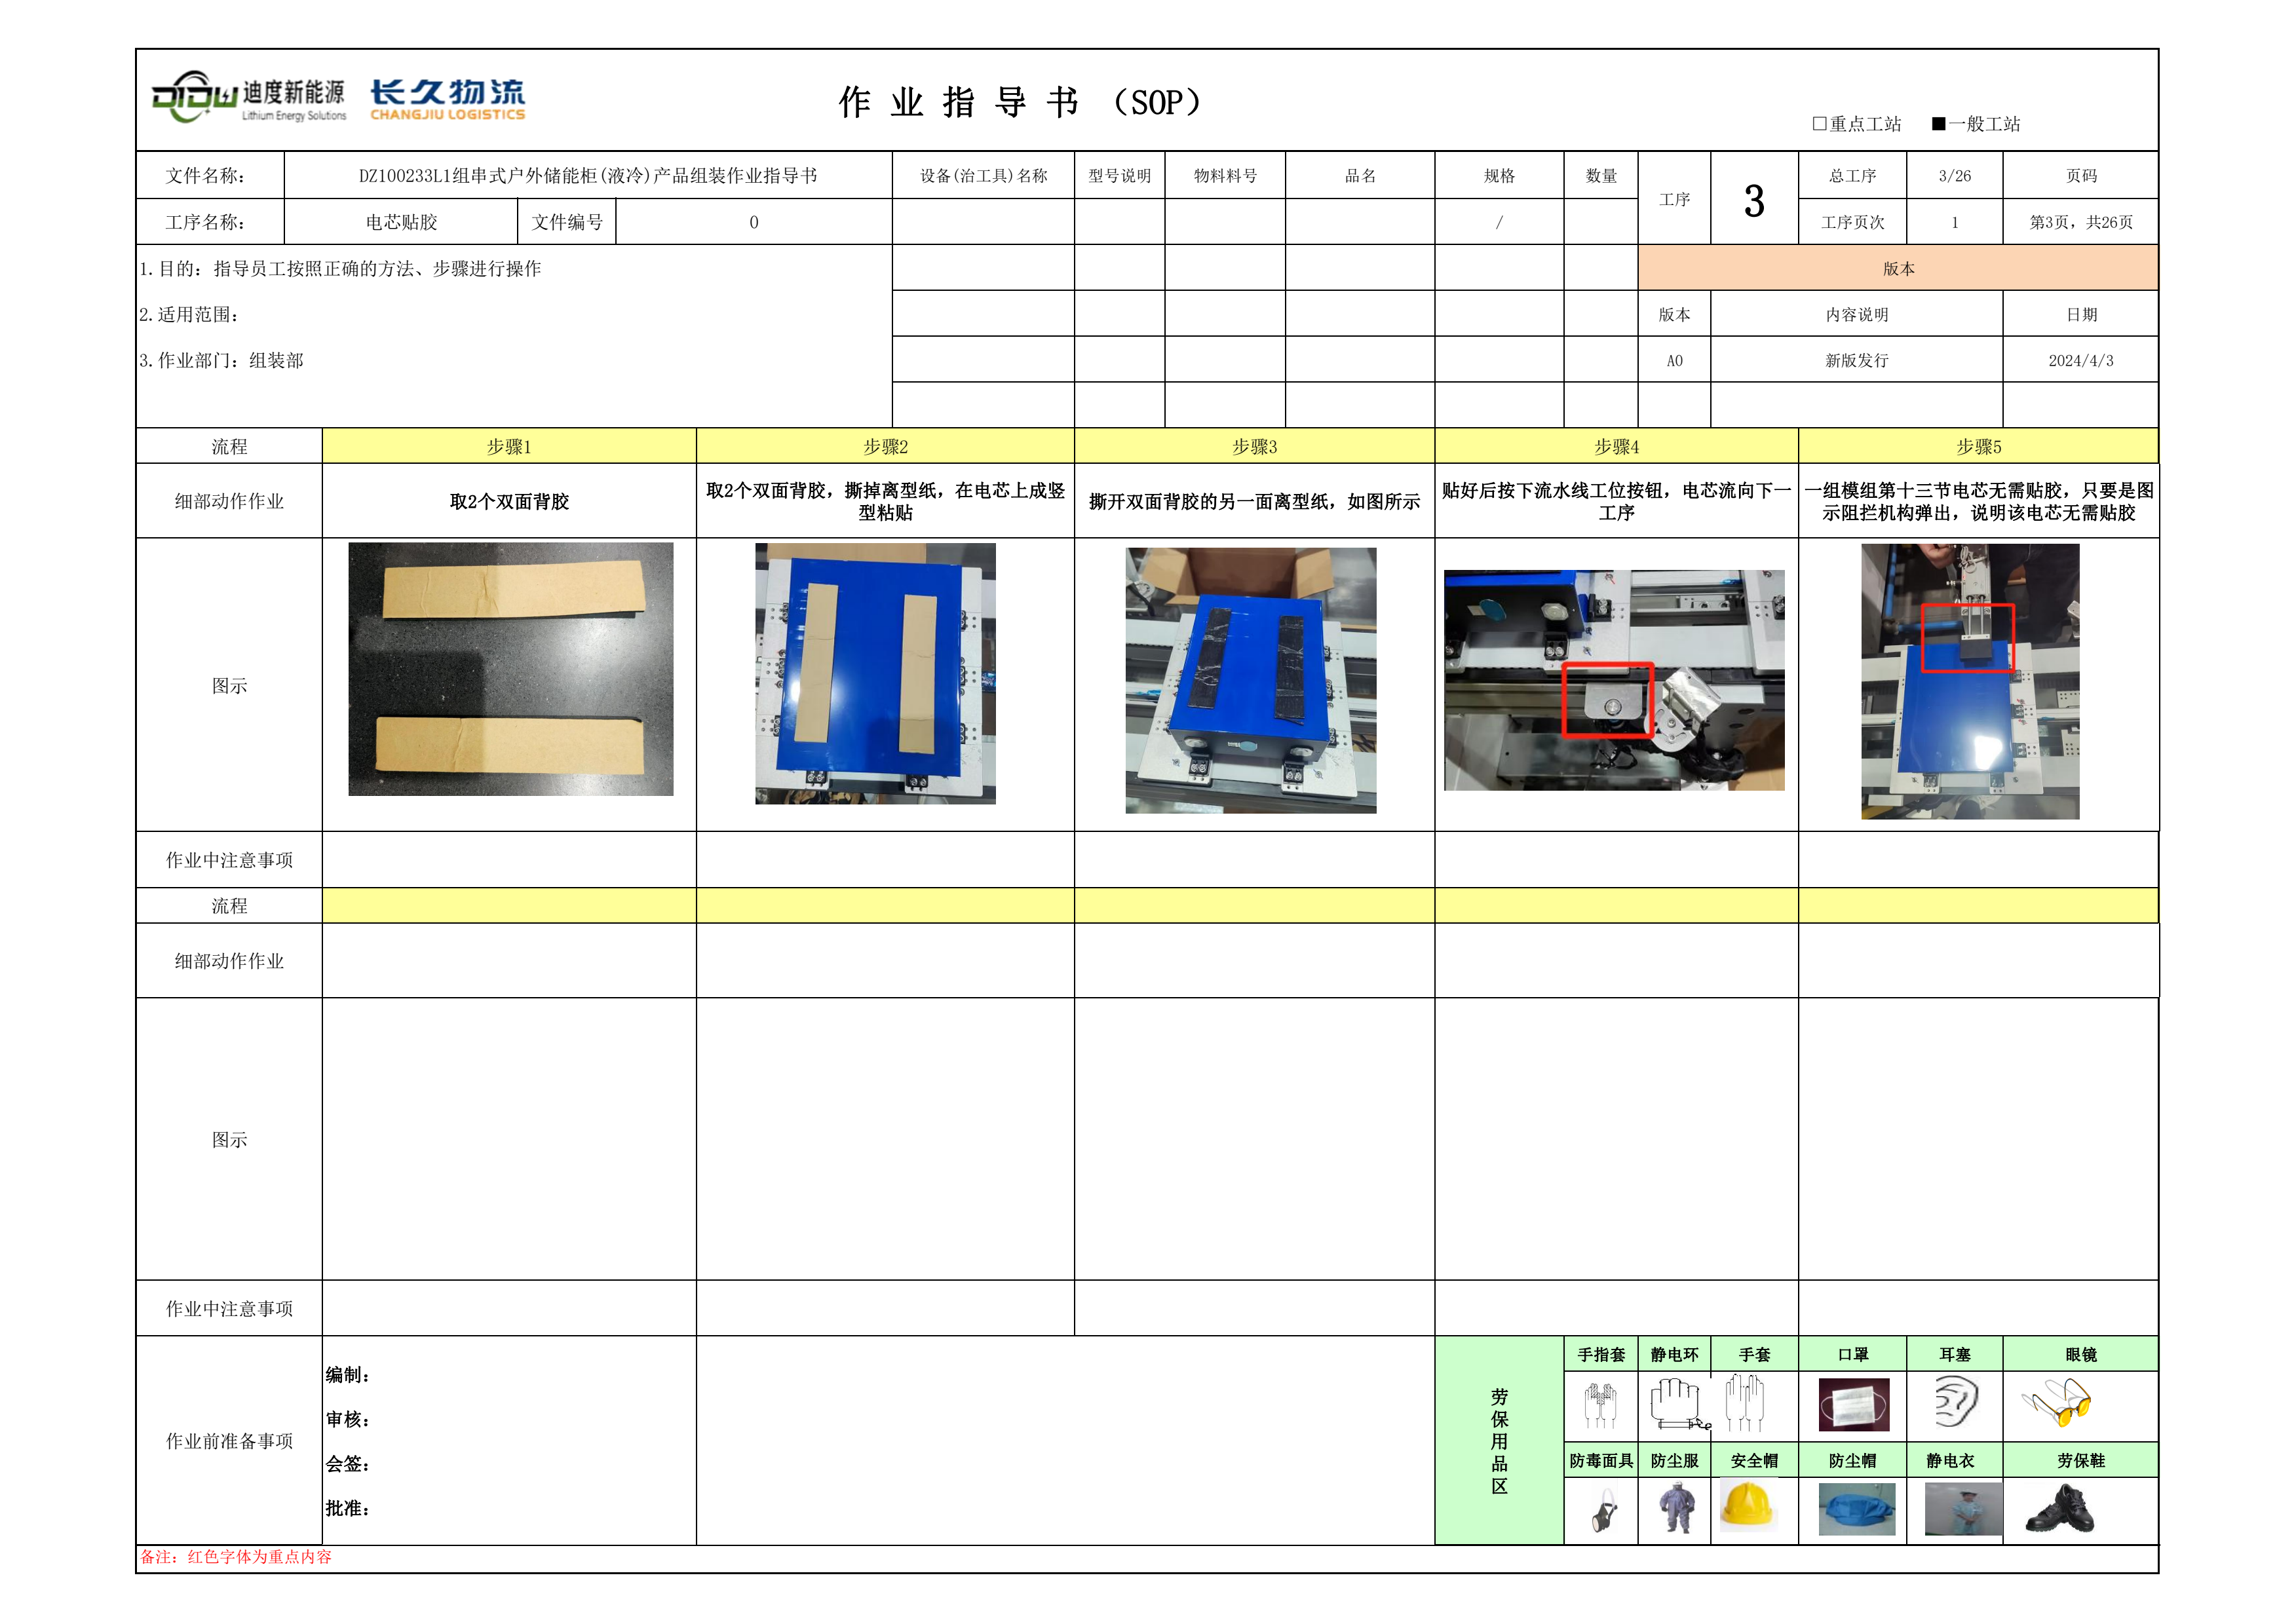Image resolution: width=2296 pixels, height=1624 pixels.
Task: Click the anti-static wrist strap (静电环) icon
Action: click(1676, 1403)
